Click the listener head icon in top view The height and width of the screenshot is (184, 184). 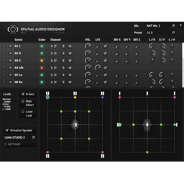click(75, 125)
